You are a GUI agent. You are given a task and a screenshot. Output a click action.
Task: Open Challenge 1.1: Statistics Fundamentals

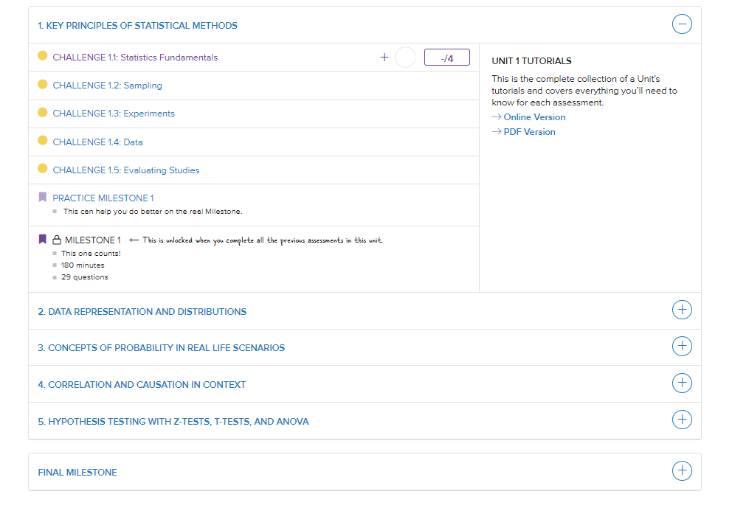135,58
